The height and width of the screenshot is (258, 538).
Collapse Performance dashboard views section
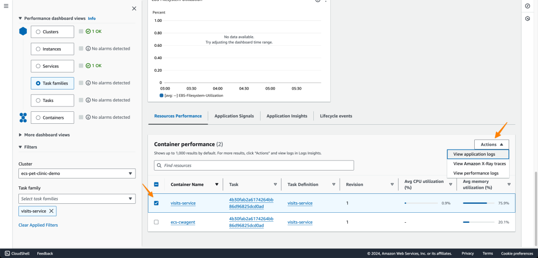pyautogui.click(x=20, y=18)
